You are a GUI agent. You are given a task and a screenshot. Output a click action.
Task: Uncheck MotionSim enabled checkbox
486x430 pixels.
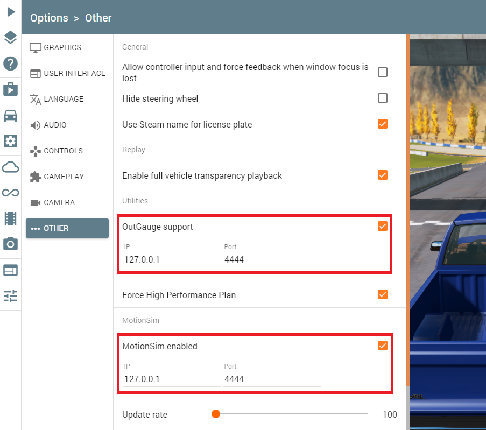pos(383,346)
